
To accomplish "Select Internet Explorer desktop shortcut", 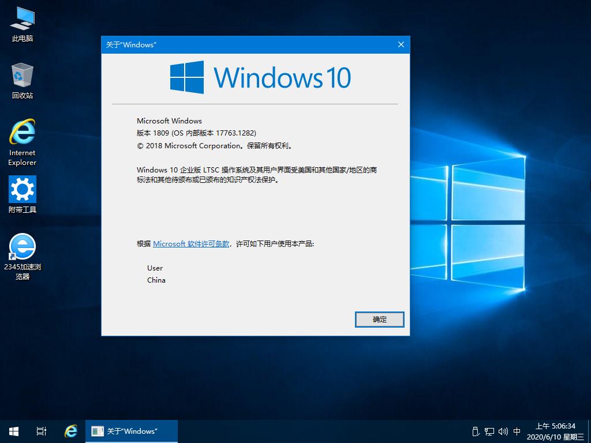I will [23, 142].
